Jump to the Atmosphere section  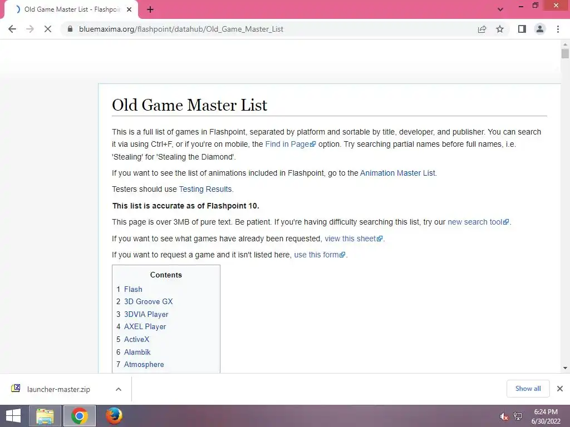coord(144,365)
